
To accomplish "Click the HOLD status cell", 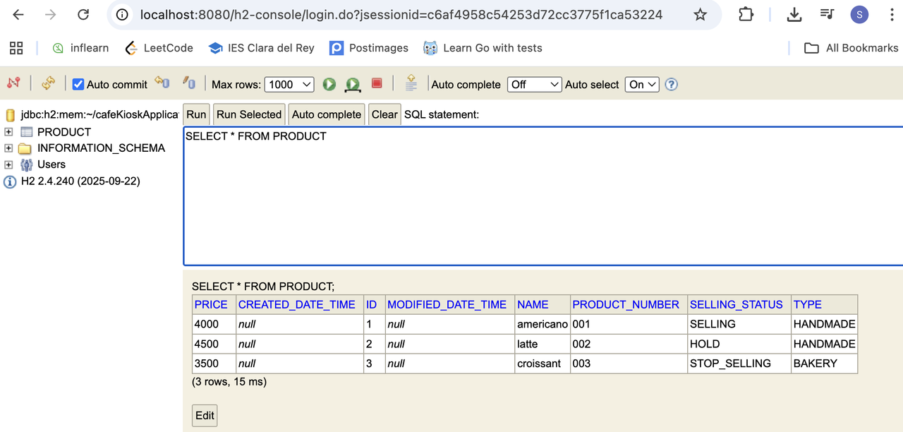I will (x=739, y=344).
